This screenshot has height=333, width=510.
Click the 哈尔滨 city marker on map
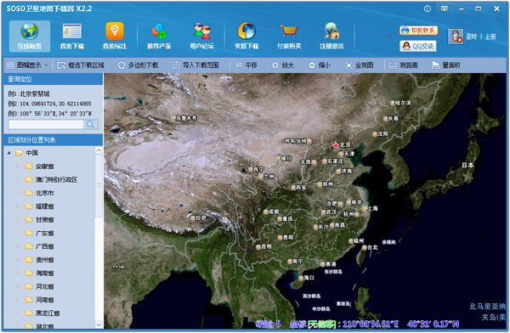392,103
